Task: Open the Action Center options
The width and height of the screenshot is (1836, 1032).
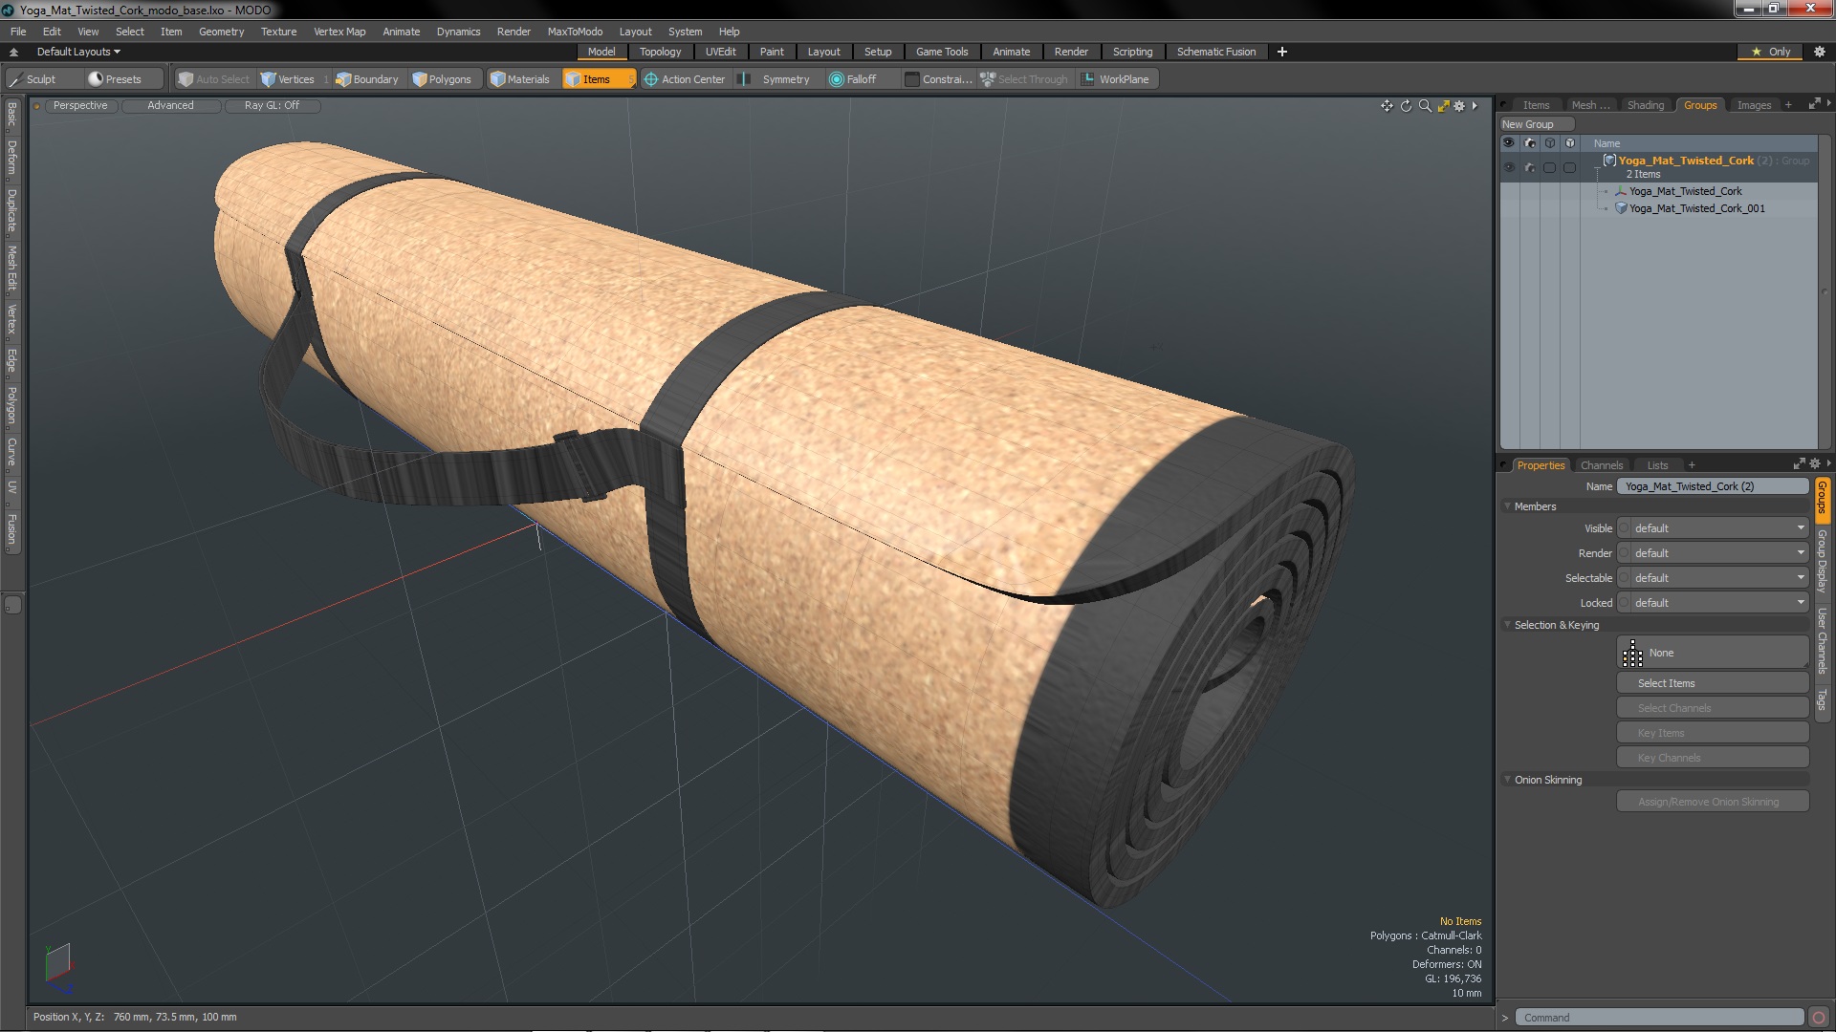Action: (x=685, y=79)
